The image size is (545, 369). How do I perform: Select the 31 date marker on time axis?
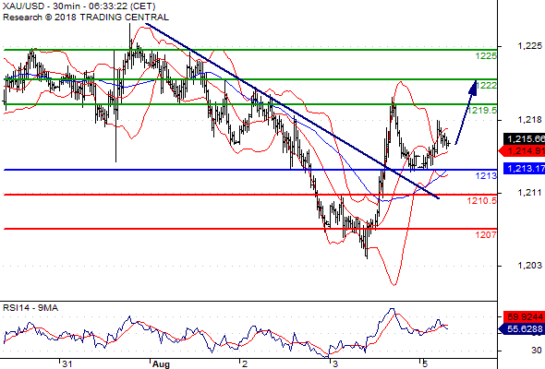(67, 363)
